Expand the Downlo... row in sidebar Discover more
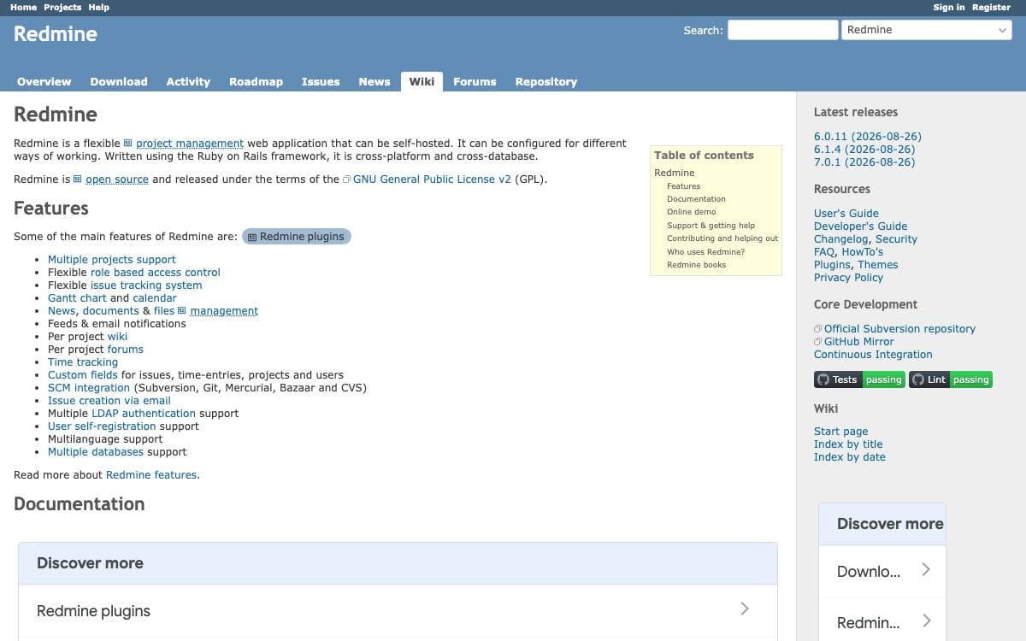 pos(882,571)
